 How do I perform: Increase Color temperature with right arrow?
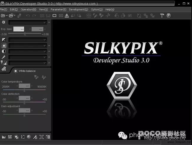point(32,86)
